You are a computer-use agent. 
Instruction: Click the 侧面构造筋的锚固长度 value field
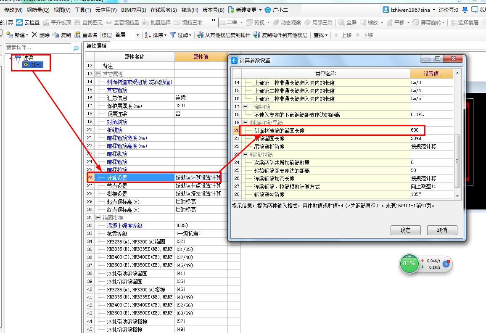[x=431, y=130]
